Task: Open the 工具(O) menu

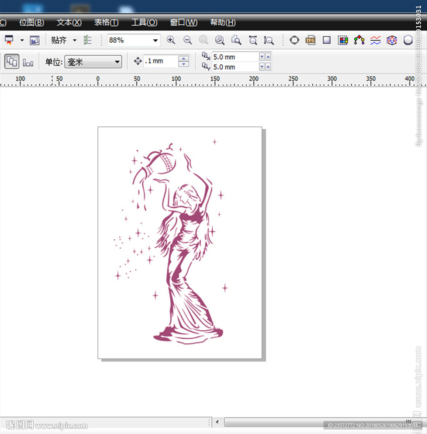Action: [x=145, y=22]
